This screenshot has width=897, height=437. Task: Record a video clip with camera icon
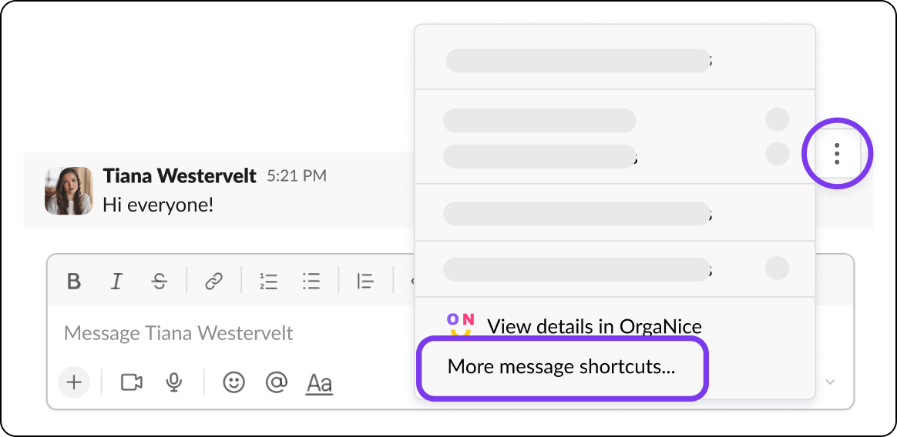(132, 382)
